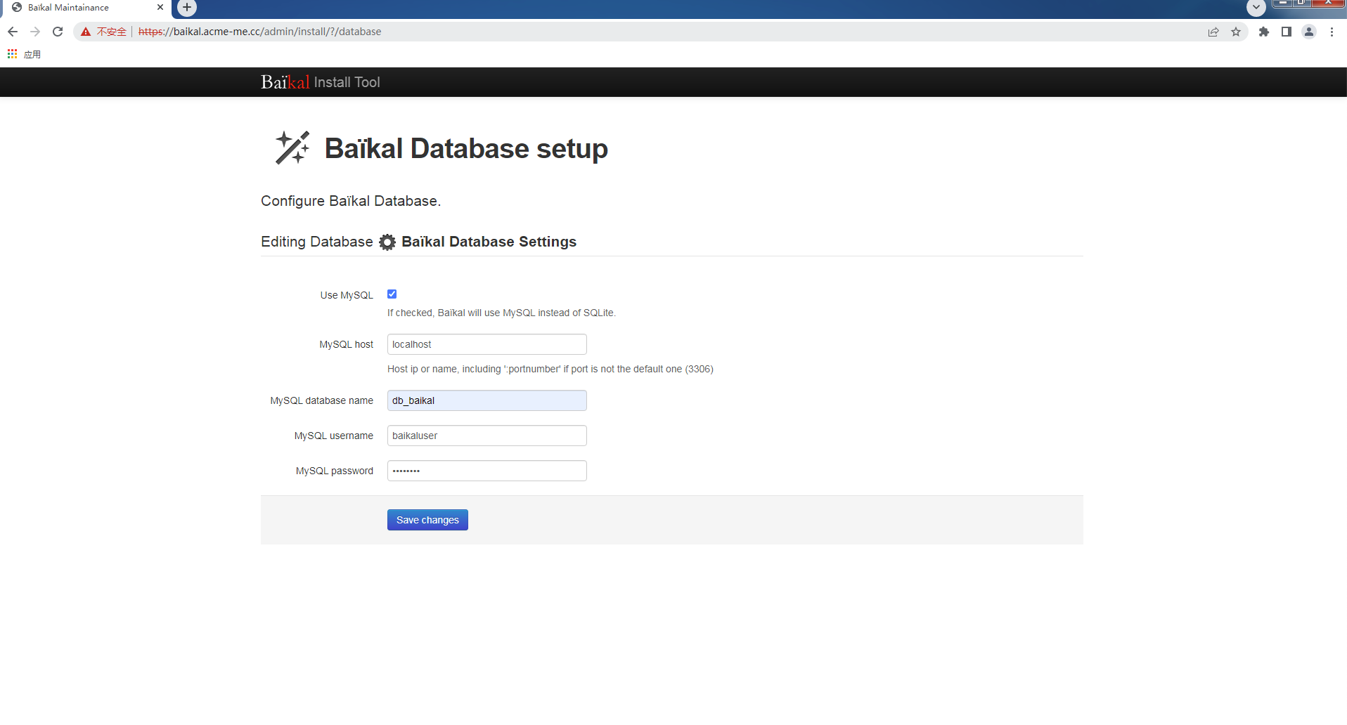
Task: Click the Baïkal Install Tool logo
Action: pos(321,82)
